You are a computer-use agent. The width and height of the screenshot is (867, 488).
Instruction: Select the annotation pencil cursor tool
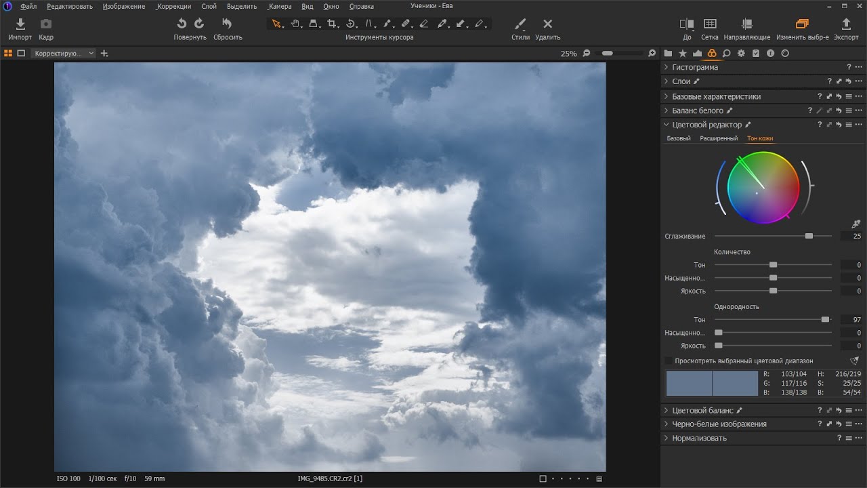pos(479,24)
